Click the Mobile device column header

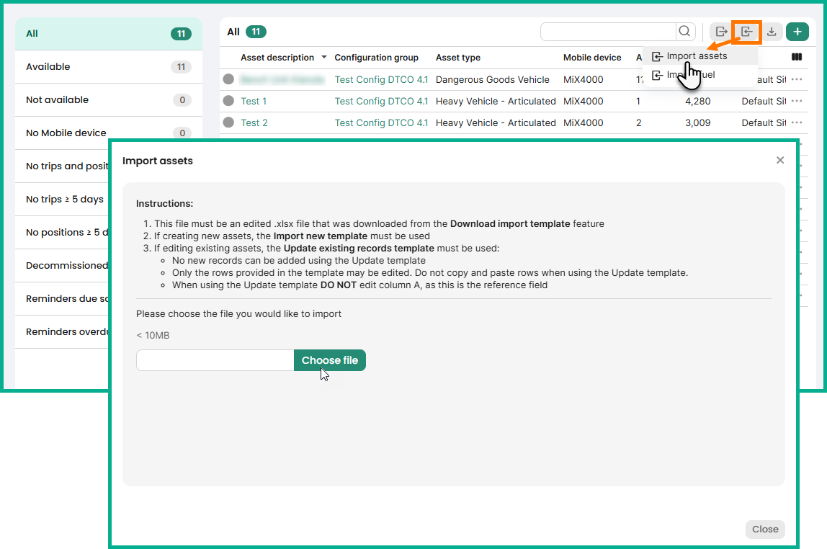tap(591, 58)
